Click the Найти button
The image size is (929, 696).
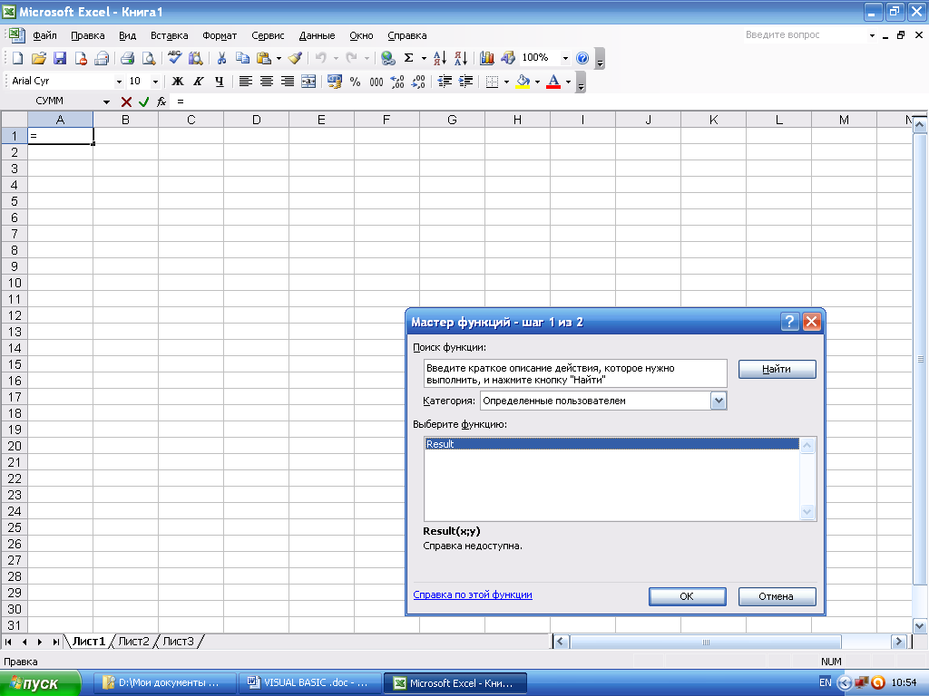coord(777,369)
